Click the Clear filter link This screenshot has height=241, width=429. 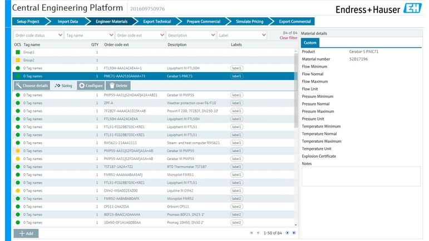click(x=288, y=38)
